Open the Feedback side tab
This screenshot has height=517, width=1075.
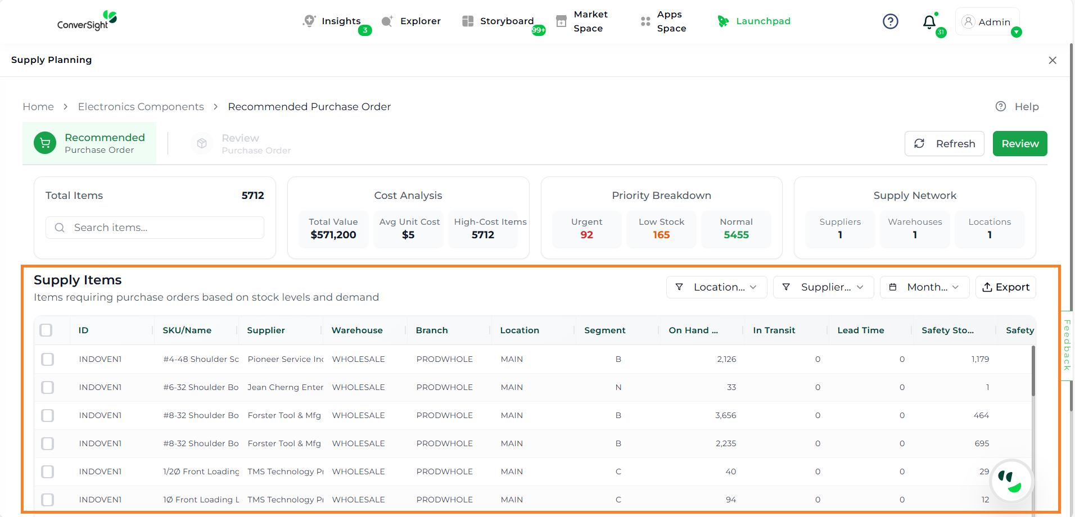[x=1067, y=345]
